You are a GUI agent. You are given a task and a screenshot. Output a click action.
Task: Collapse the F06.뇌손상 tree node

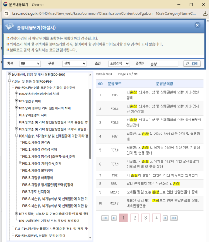click(16, 135)
